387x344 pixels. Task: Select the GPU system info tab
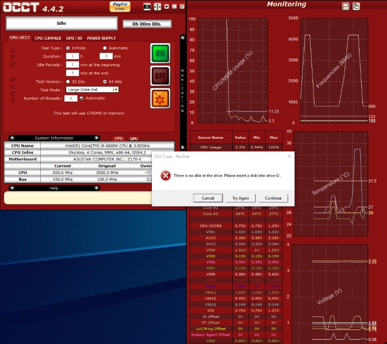point(134,139)
